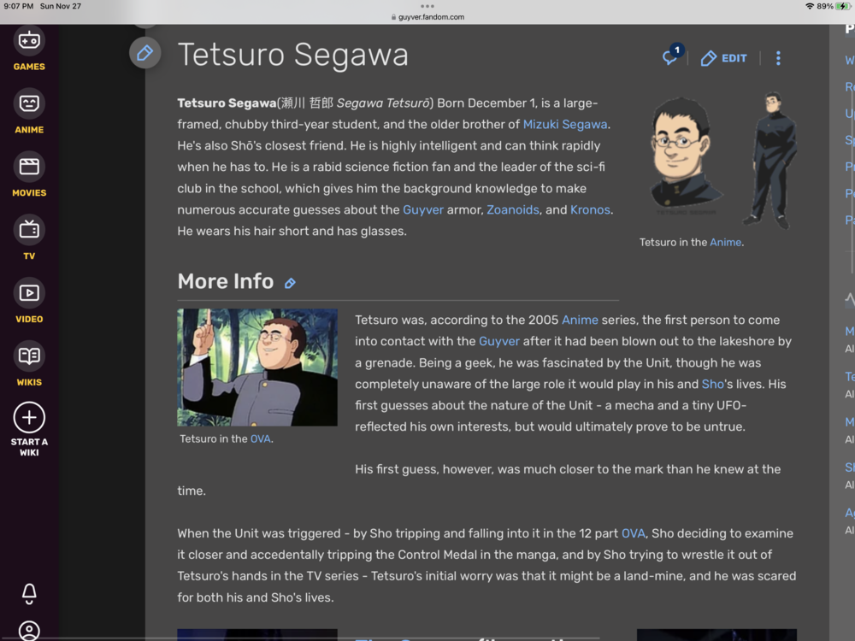
Task: Edit the More Info section pencil
Action: click(290, 283)
